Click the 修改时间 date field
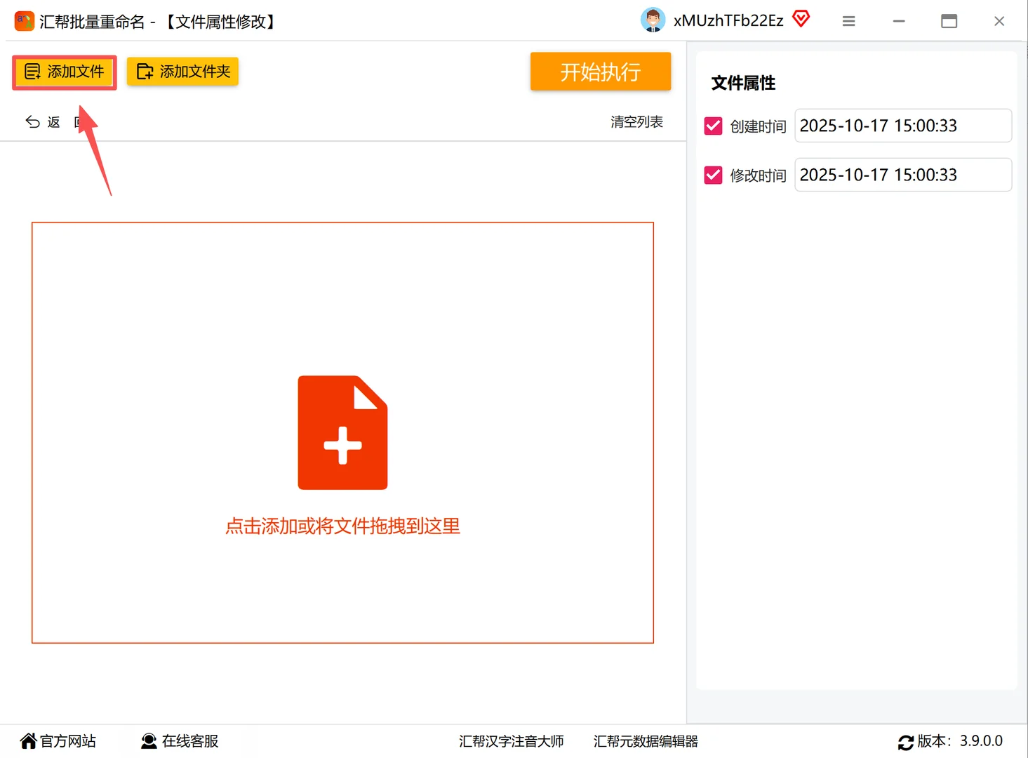Image resolution: width=1028 pixels, height=758 pixels. click(902, 175)
